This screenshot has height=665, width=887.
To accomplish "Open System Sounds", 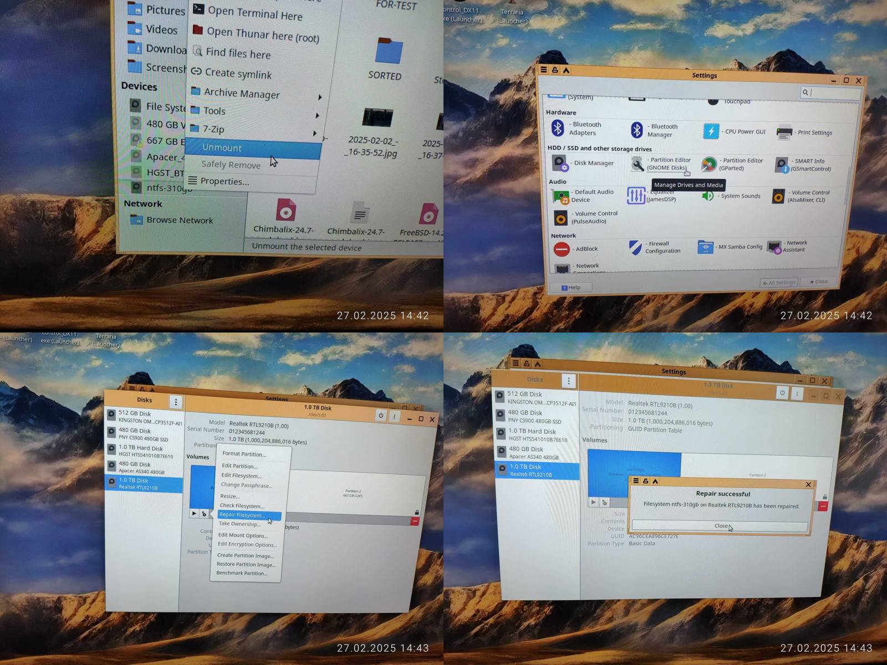I will pyautogui.click(x=731, y=196).
